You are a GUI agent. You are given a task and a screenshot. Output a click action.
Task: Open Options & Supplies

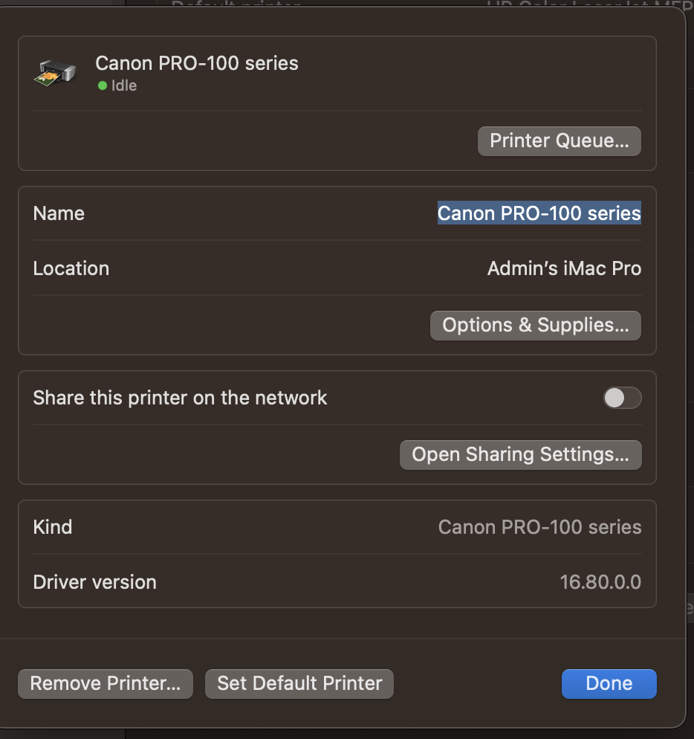point(535,325)
